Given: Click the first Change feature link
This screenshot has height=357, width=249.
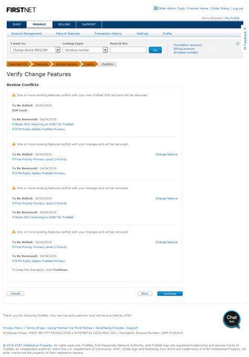Looking at the screenshot, I should click(x=166, y=155).
